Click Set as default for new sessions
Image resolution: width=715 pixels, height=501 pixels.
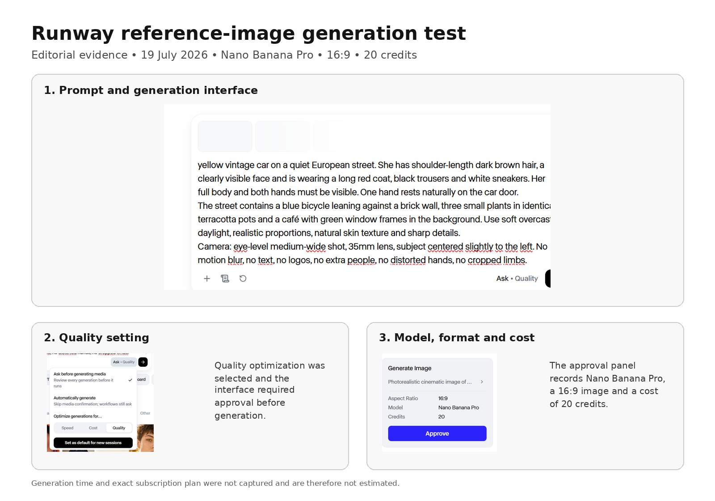93,443
